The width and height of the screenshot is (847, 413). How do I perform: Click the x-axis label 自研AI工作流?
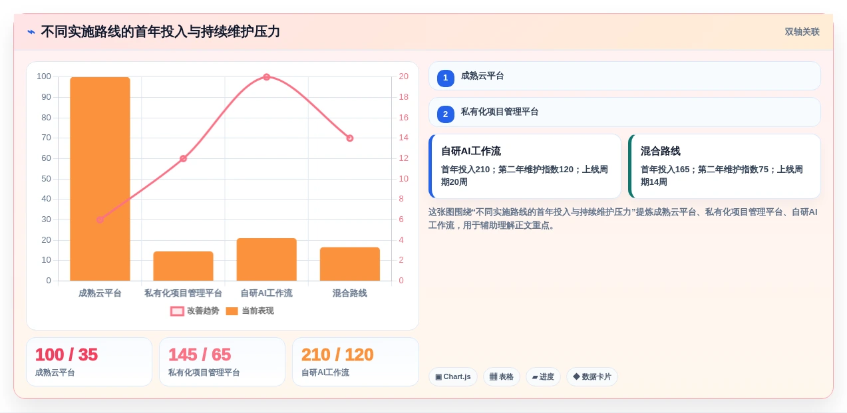click(x=266, y=293)
